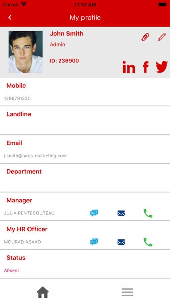This screenshot has width=170, height=302.
Task: Go back using the top-left arrow
Action: tap(10, 17)
